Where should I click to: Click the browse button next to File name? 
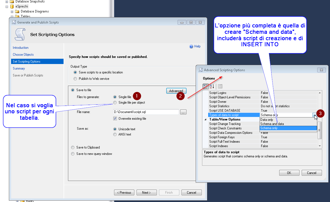(183, 112)
